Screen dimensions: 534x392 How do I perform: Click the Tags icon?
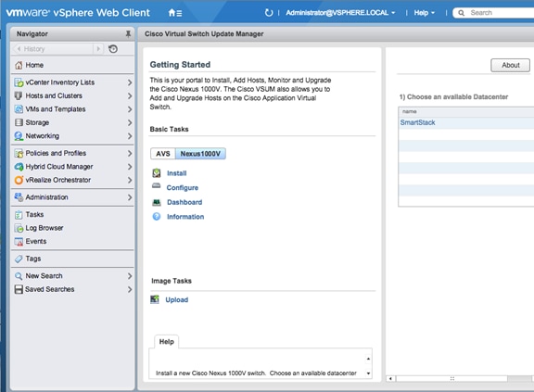click(x=19, y=259)
